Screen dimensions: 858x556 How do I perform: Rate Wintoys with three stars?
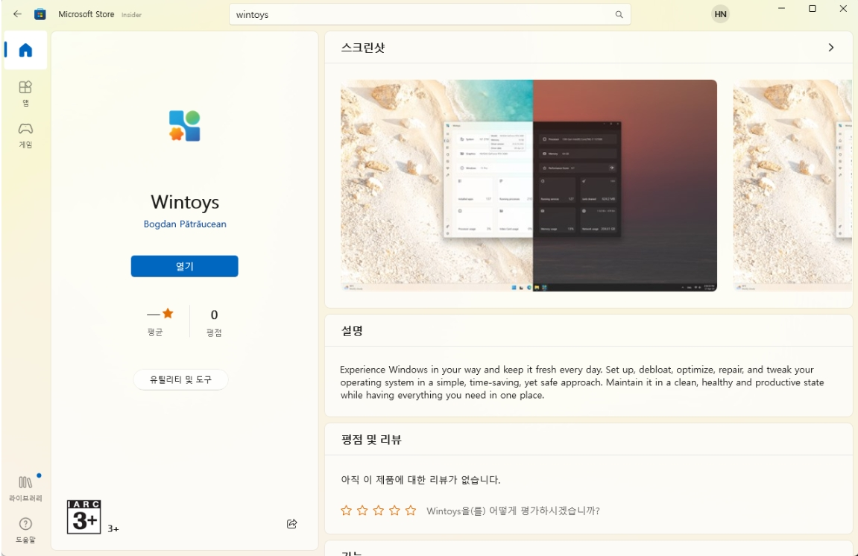(x=378, y=511)
